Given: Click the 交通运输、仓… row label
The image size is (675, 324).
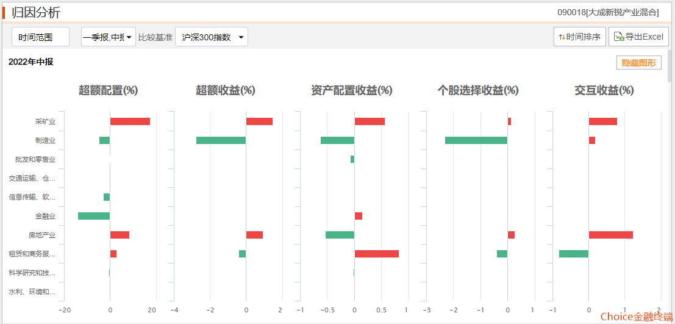Looking at the screenshot, I should pos(32,178).
